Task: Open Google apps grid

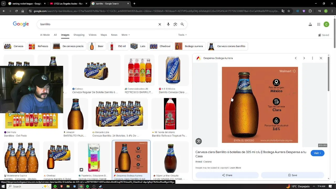Action: pos(319,24)
